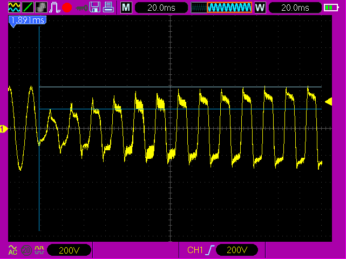Click the yellow trigger level arrow

(328, 102)
